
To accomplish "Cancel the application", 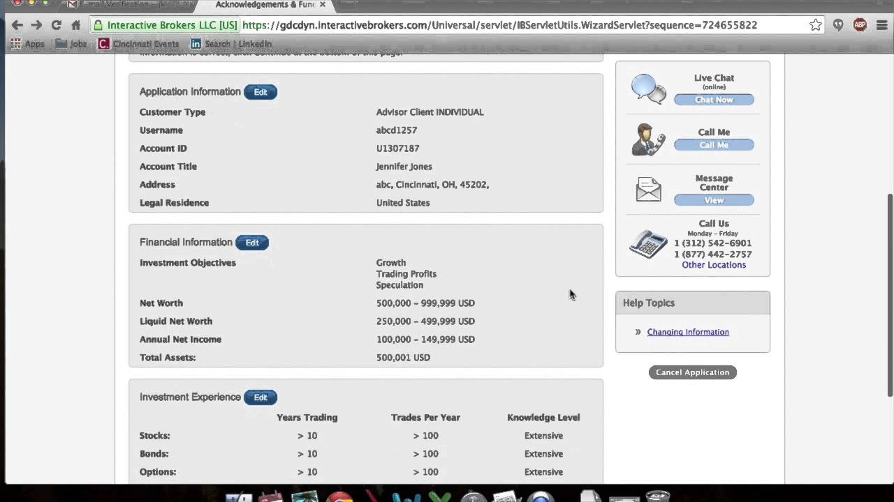I will pyautogui.click(x=692, y=372).
